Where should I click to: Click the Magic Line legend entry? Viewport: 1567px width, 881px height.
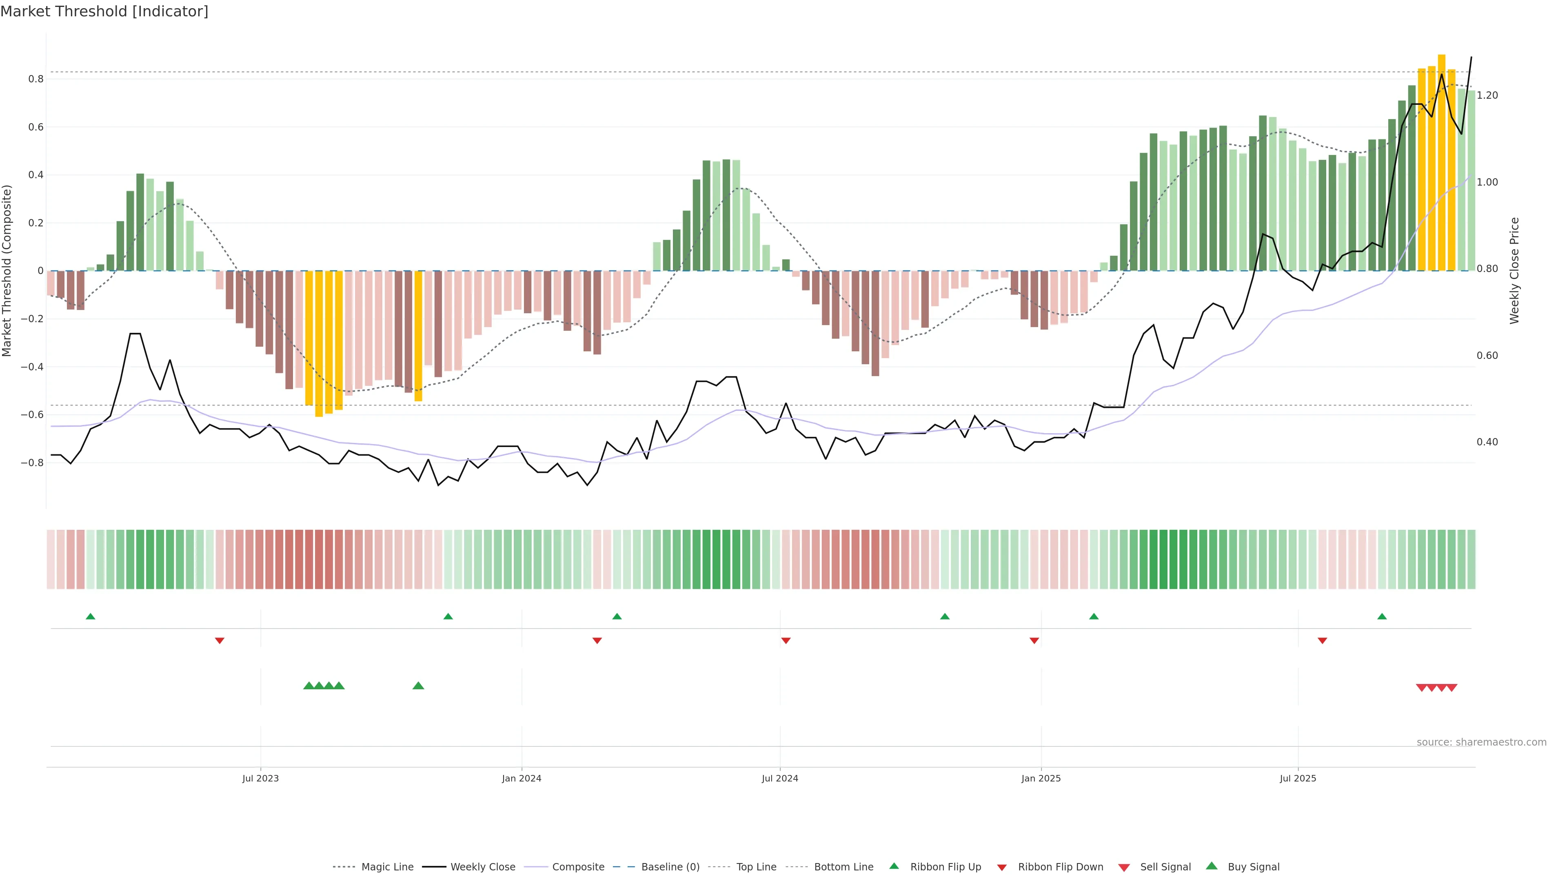click(387, 867)
